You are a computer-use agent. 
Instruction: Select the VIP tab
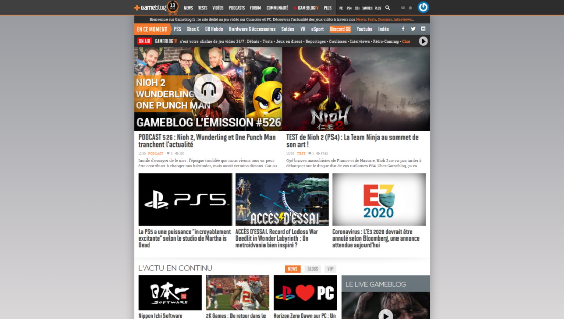pyautogui.click(x=330, y=269)
